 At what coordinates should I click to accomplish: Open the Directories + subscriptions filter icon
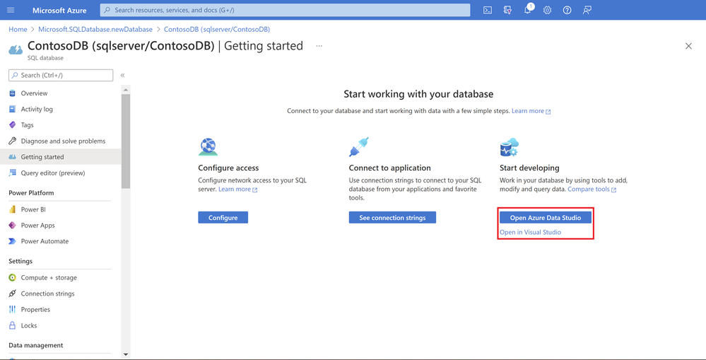click(507, 10)
